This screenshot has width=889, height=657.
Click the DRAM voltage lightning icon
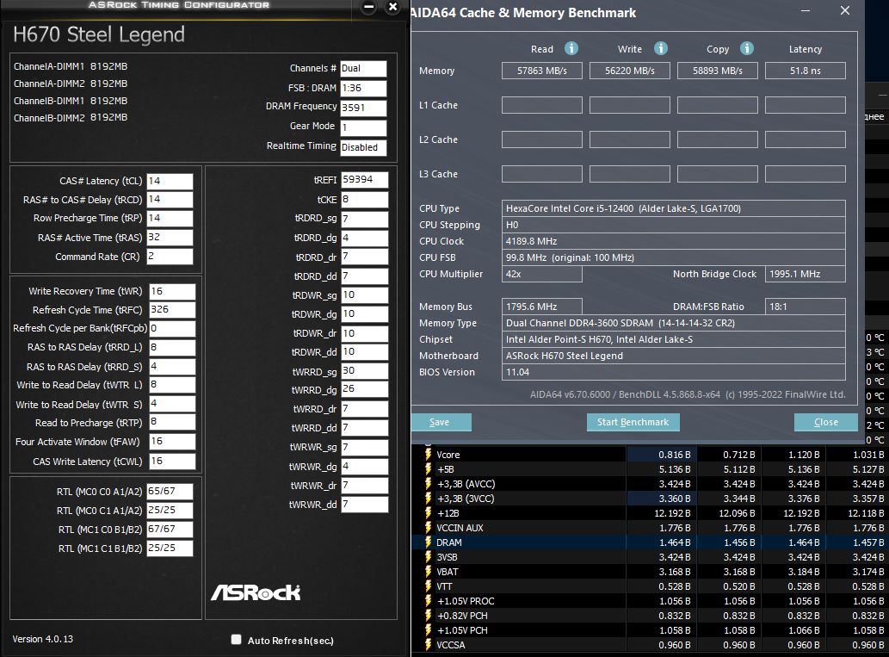pyautogui.click(x=428, y=542)
